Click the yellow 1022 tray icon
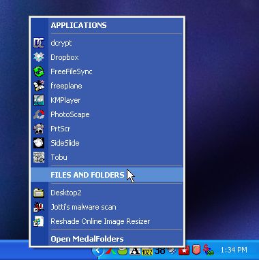The height and width of the screenshot is (260, 259). click(147, 251)
